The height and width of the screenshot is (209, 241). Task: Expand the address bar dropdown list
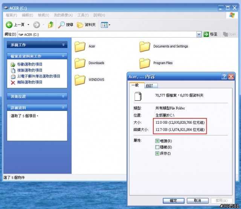[x=199, y=34]
